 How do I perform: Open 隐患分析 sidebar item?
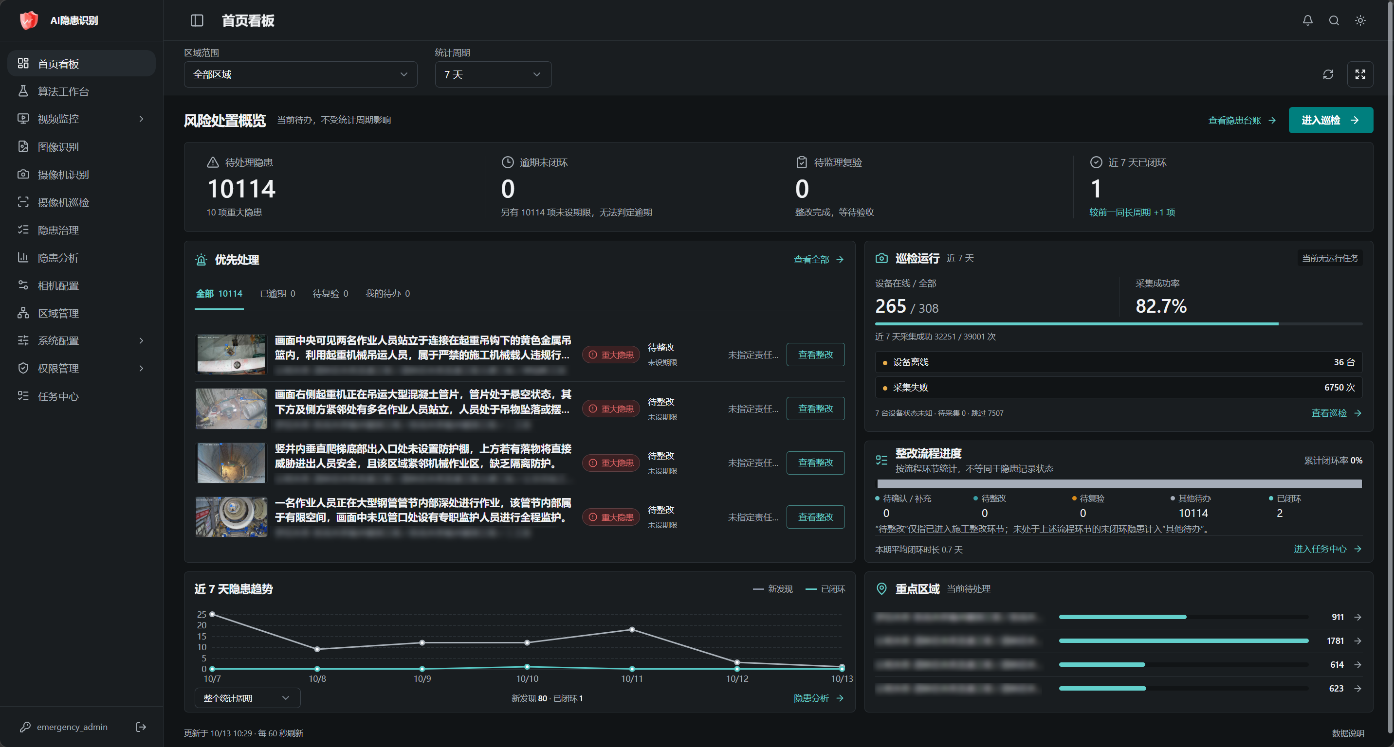81,258
